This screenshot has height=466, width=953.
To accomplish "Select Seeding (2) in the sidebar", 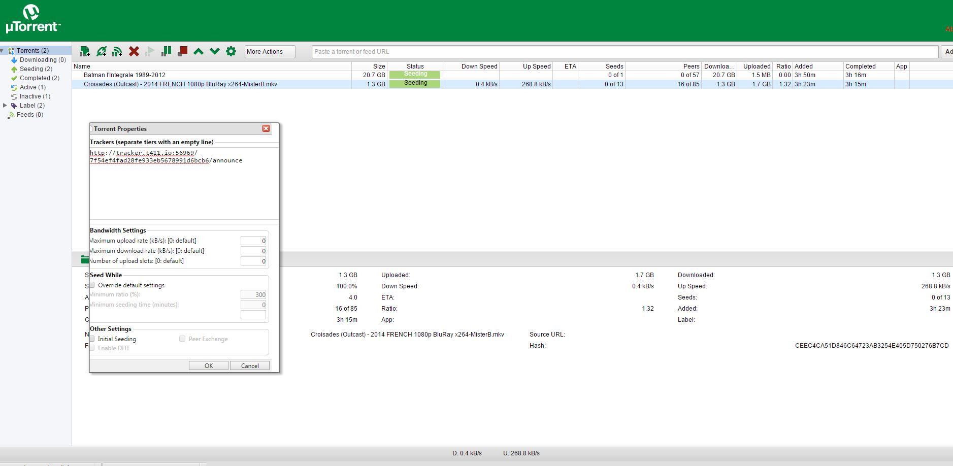I will tap(36, 69).
